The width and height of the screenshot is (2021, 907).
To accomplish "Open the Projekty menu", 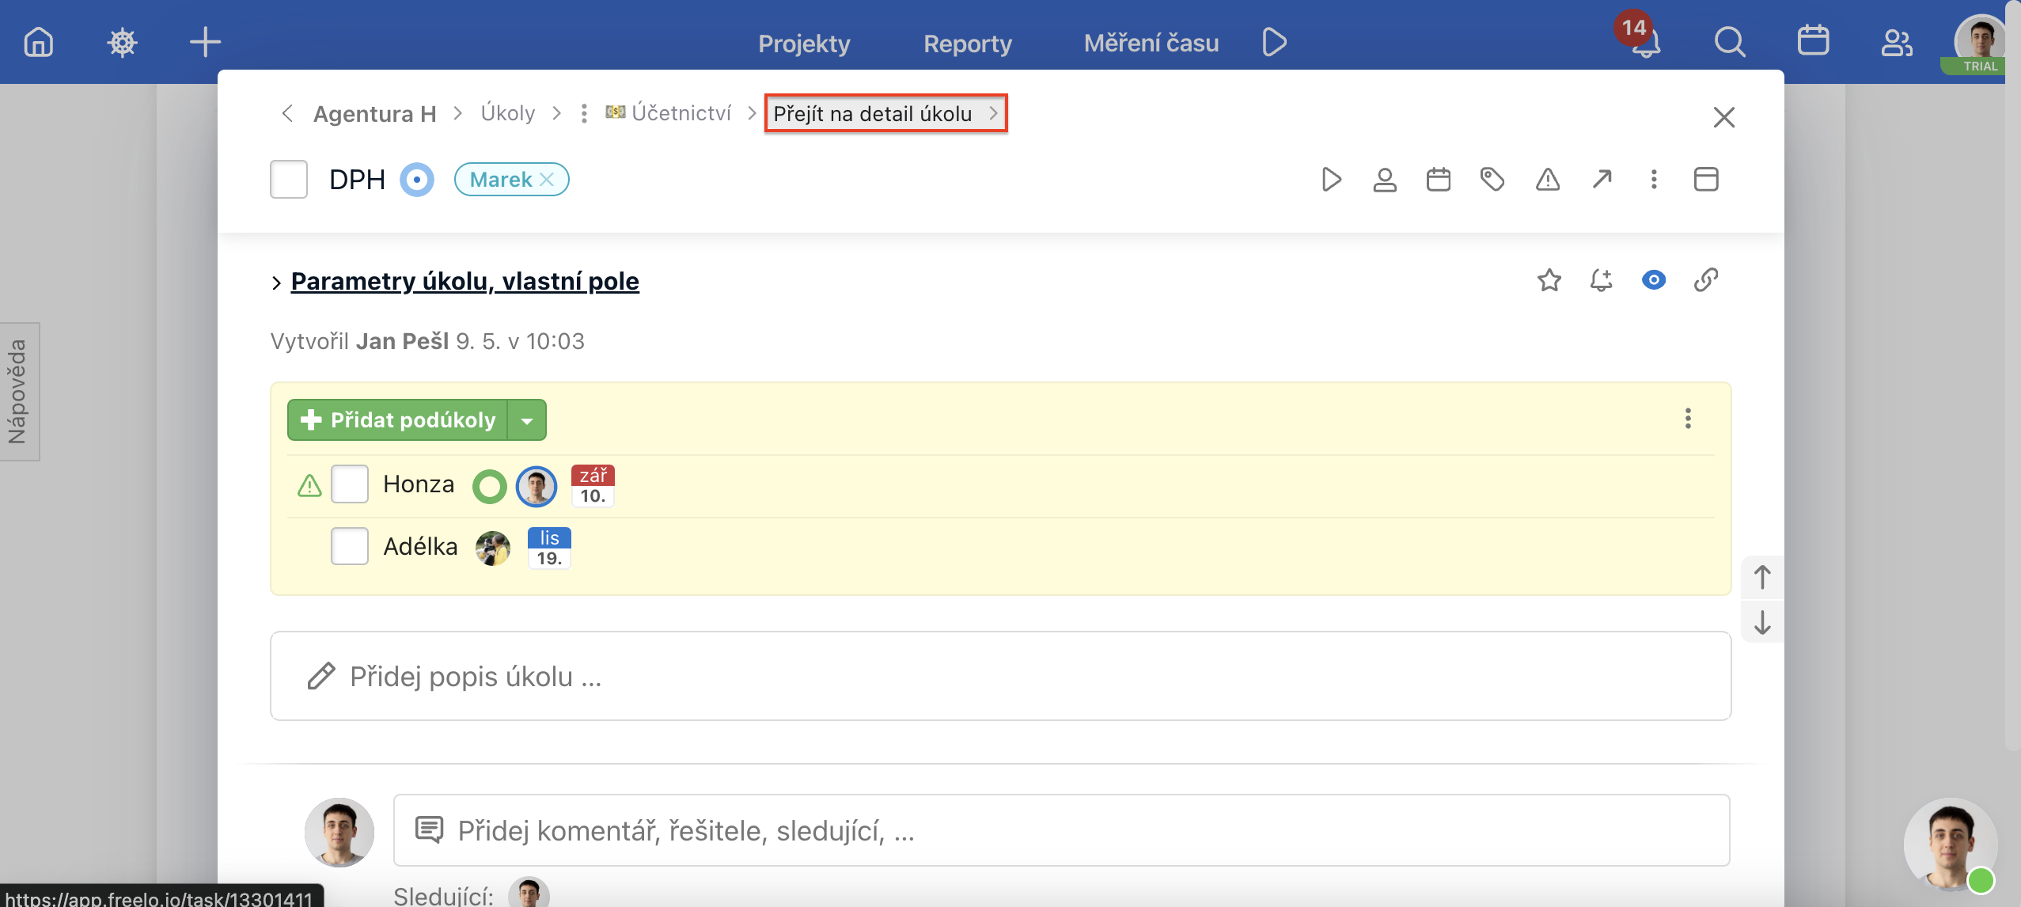I will point(804,43).
